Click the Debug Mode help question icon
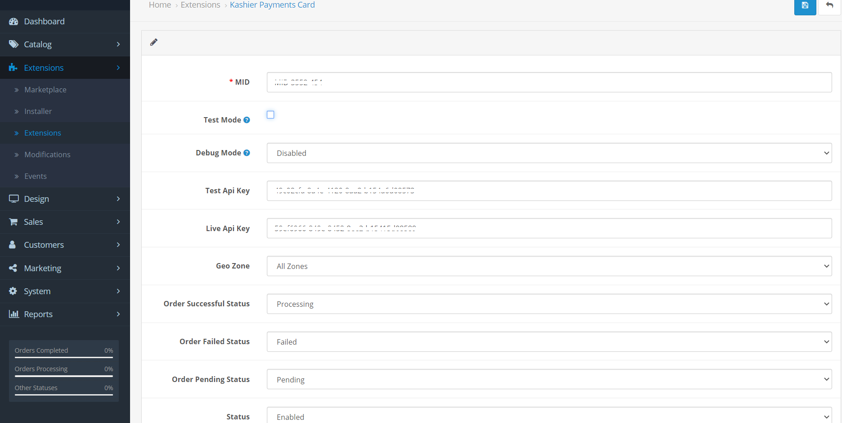 coord(247,153)
